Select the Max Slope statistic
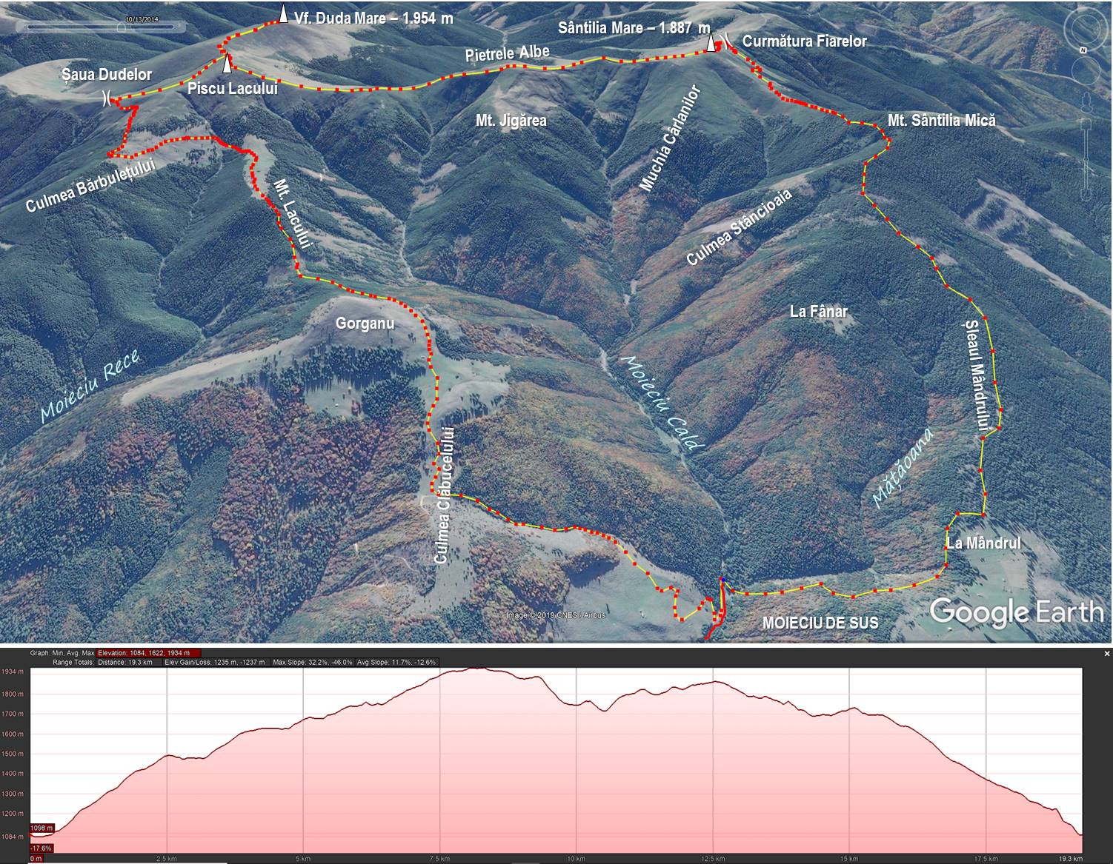This screenshot has height=864, width=1113. click(x=311, y=662)
